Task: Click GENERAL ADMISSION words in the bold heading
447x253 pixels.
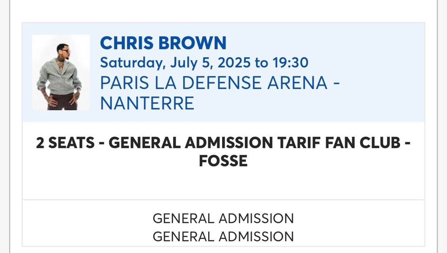Action: [x=191, y=143]
